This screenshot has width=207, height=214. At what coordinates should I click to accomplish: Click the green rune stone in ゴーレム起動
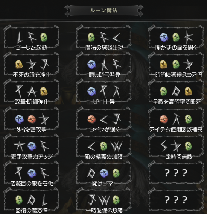point(44,37)
